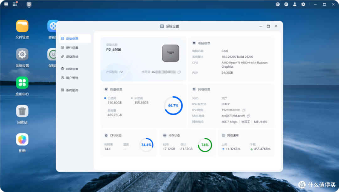Click the 容量信息 pie icon
This screenshot has height=192, width=339.
(106, 89)
